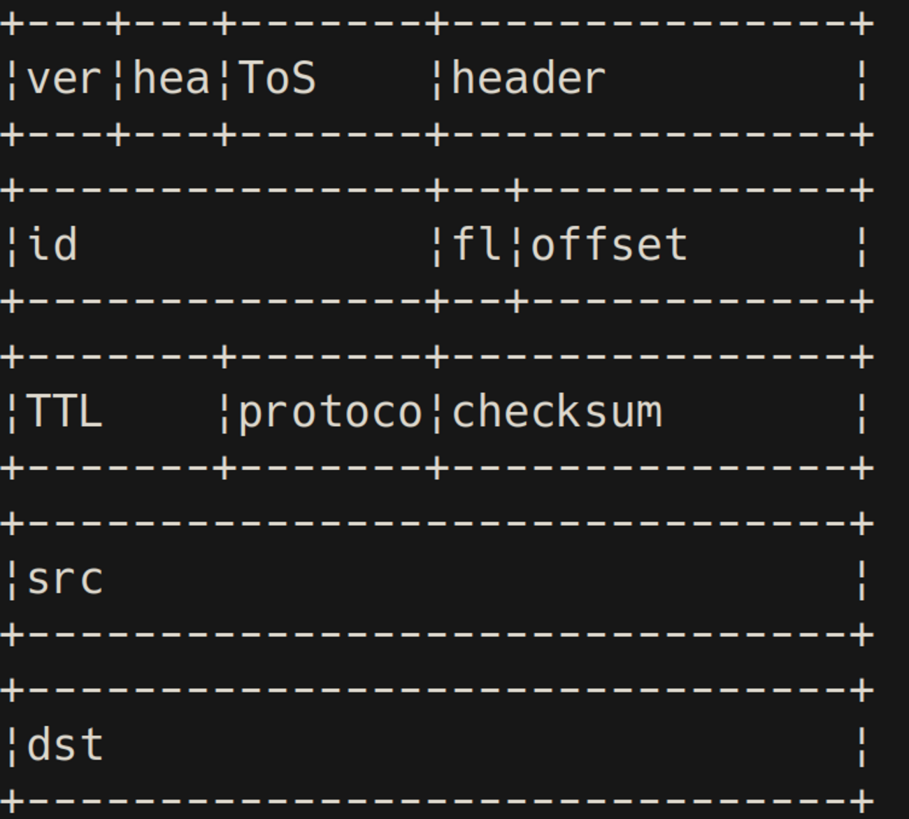
Task: Place cursor on the "src" text
Action: [64, 580]
